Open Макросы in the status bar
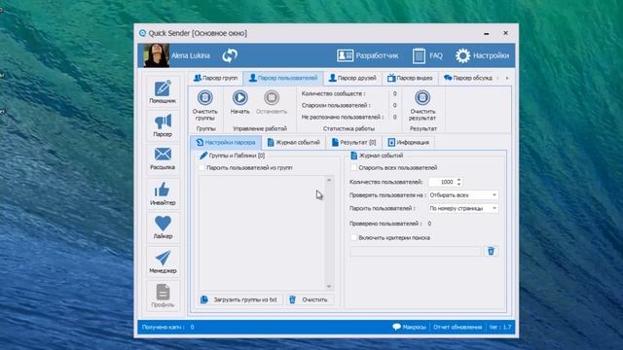Screen dimensions: 623x350 (x=409, y=327)
